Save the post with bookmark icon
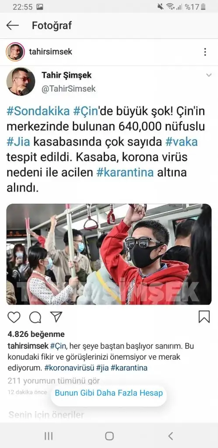Screen dimensions: 218x448 (x=204, y=317)
